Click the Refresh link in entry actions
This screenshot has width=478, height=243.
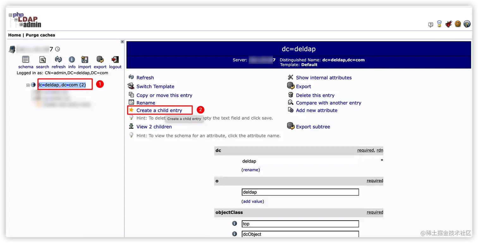145,78
